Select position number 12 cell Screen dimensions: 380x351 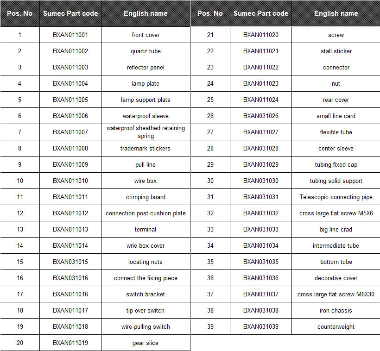[x=20, y=213]
